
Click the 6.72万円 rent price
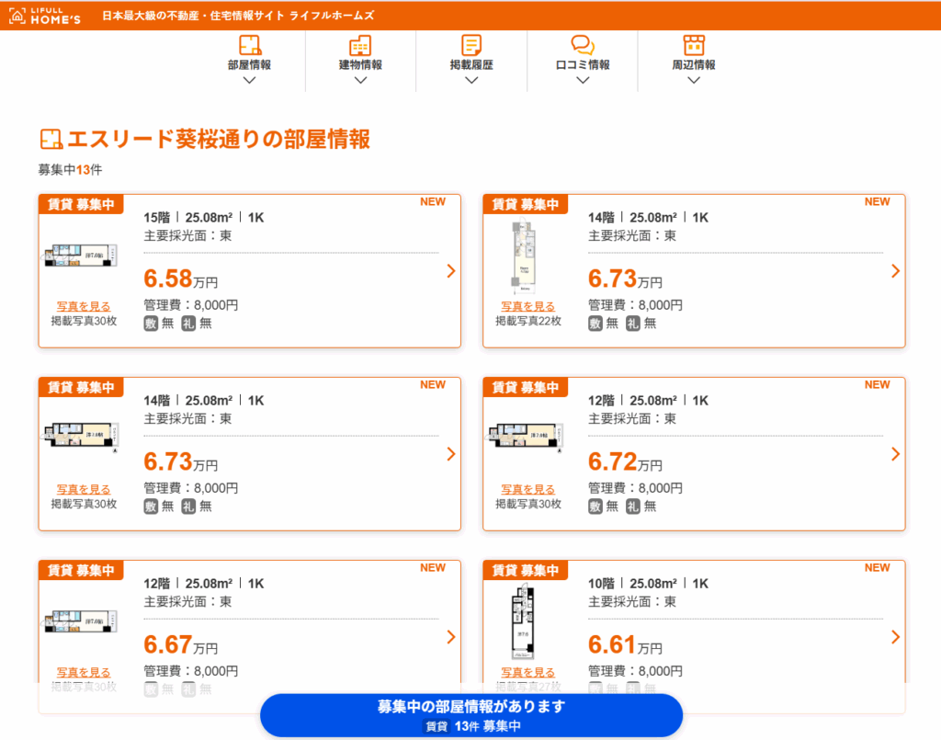tap(625, 462)
